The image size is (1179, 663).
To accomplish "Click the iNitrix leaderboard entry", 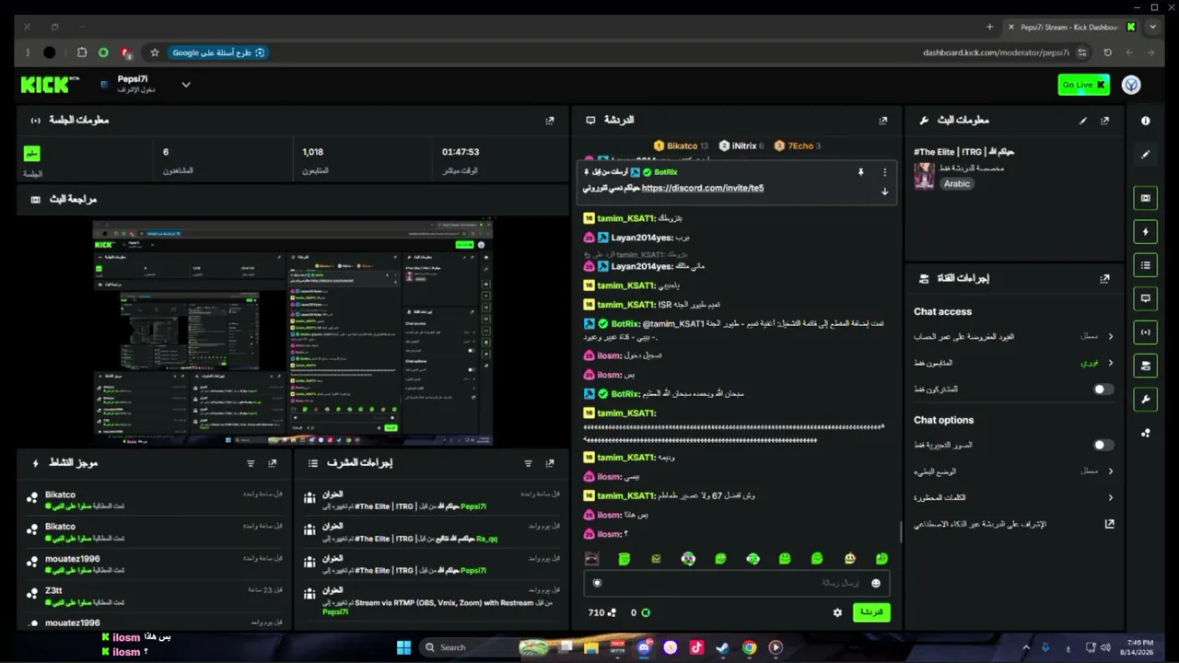I will 741,145.
